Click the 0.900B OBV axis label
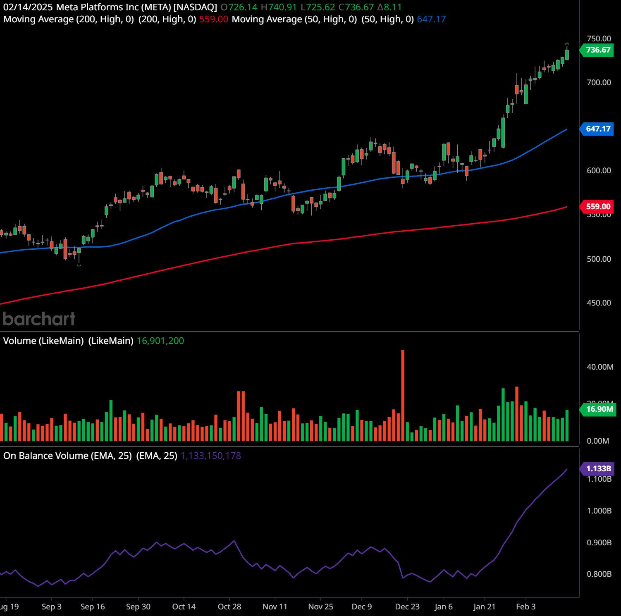The width and height of the screenshot is (621, 616). (599, 542)
